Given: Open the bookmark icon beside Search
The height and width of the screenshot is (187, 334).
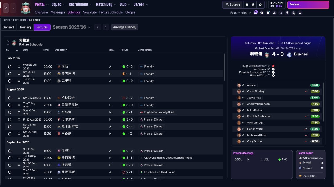Looking at the screenshot, I should click(x=247, y=5).
